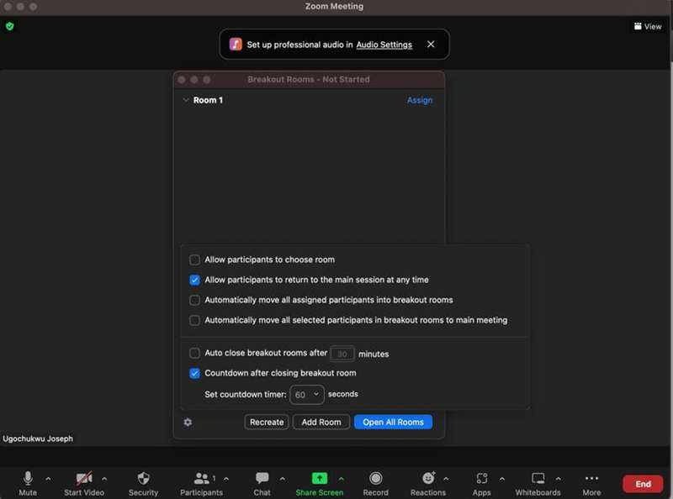Enable Auto close breakout rooms checkbox
This screenshot has height=499, width=673.
195,354
